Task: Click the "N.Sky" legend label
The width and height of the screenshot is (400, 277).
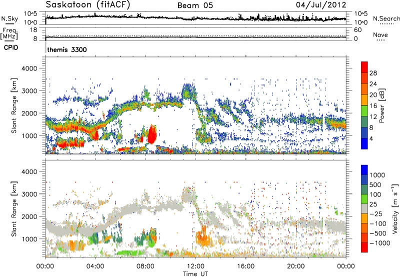Action: pos(9,18)
